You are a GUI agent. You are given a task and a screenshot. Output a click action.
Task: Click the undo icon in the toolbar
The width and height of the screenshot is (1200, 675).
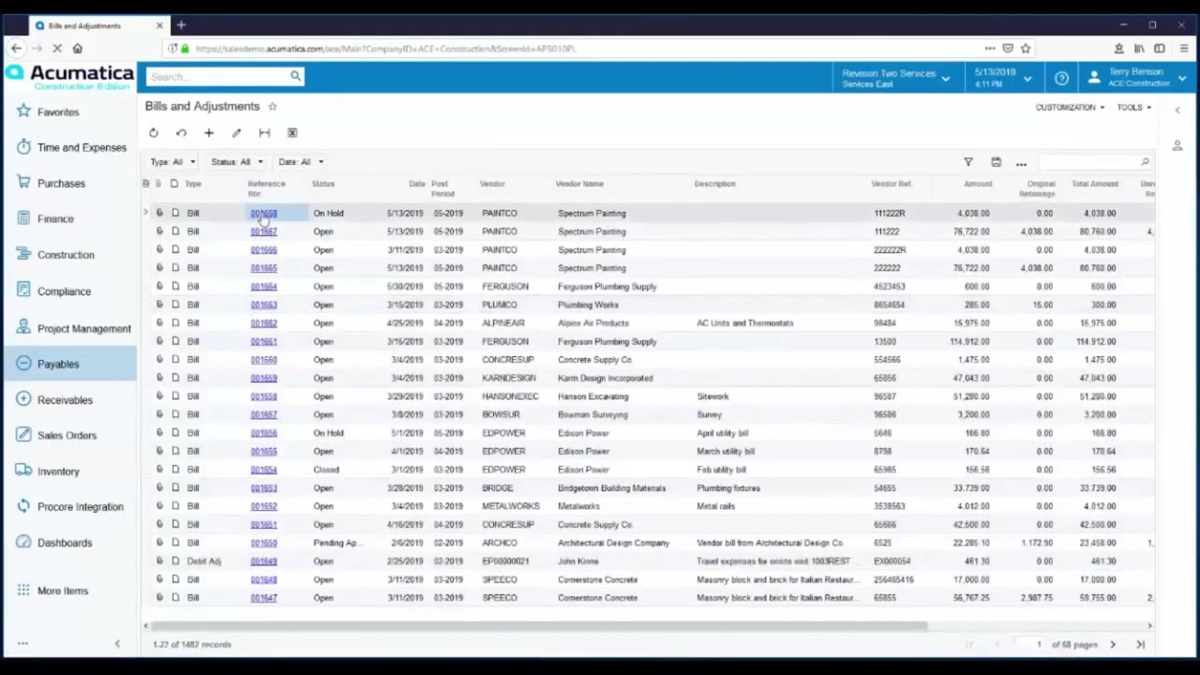[x=181, y=133]
